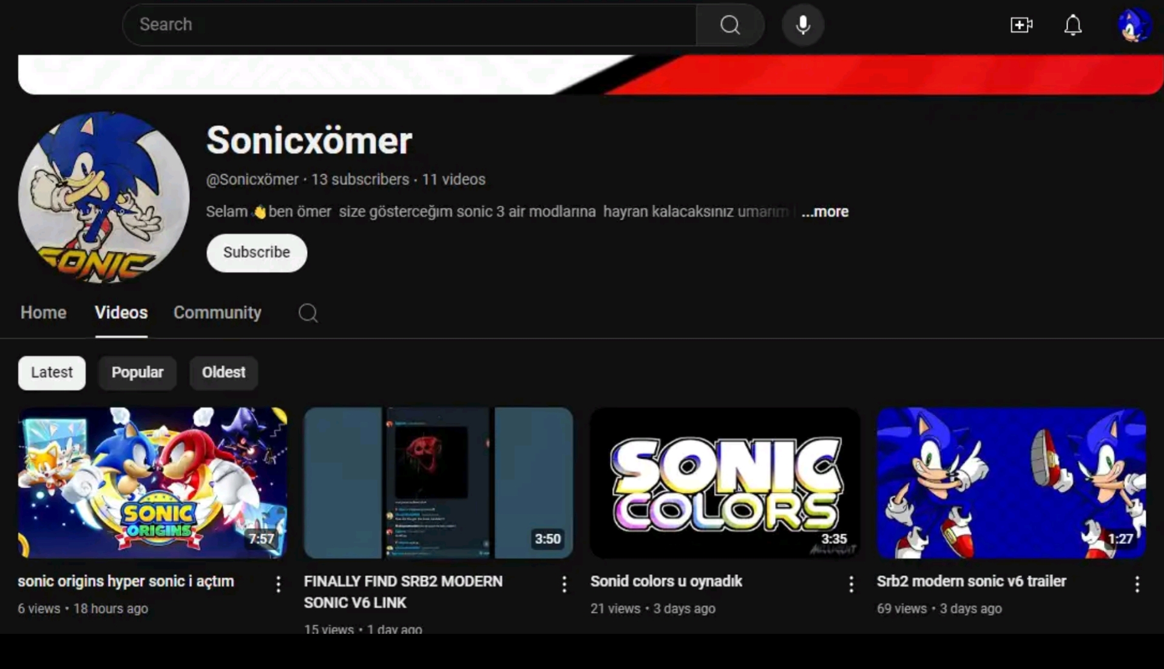This screenshot has width=1164, height=669.
Task: Switch to the Home tab
Action: coord(43,313)
